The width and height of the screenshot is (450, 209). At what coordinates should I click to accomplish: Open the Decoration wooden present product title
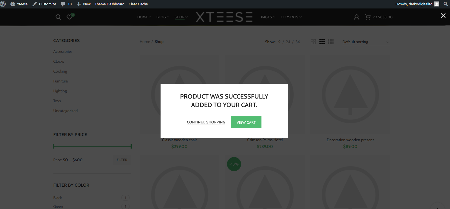350,140
